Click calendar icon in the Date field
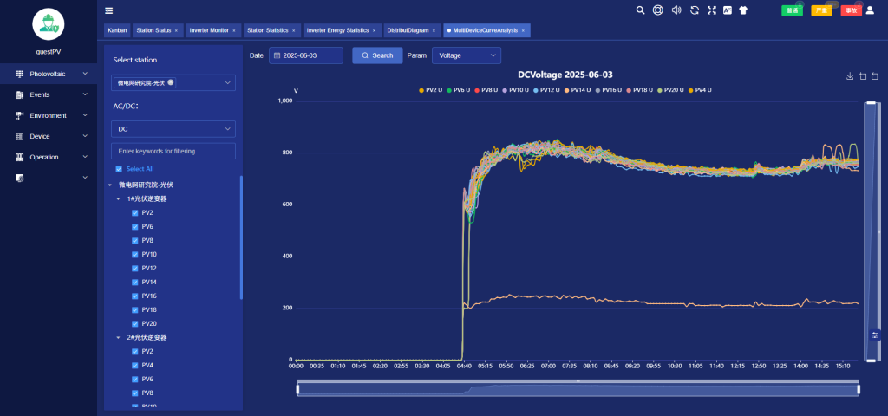 click(x=277, y=55)
